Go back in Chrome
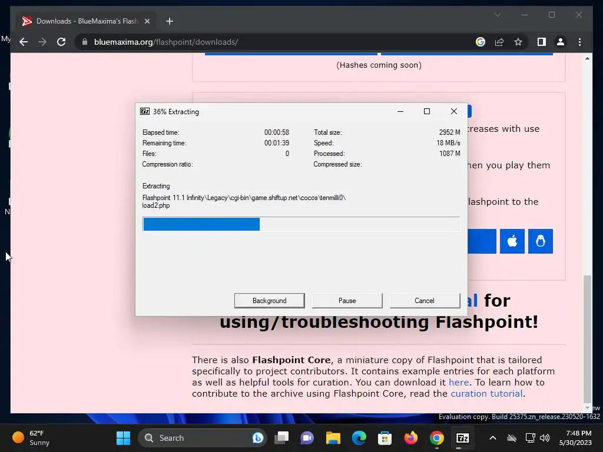The width and height of the screenshot is (603, 452). (24, 42)
